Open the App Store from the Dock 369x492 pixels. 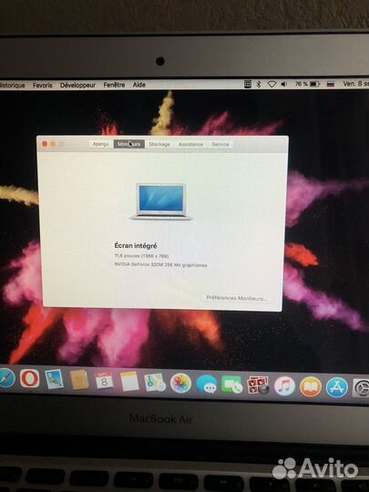pyautogui.click(x=337, y=387)
